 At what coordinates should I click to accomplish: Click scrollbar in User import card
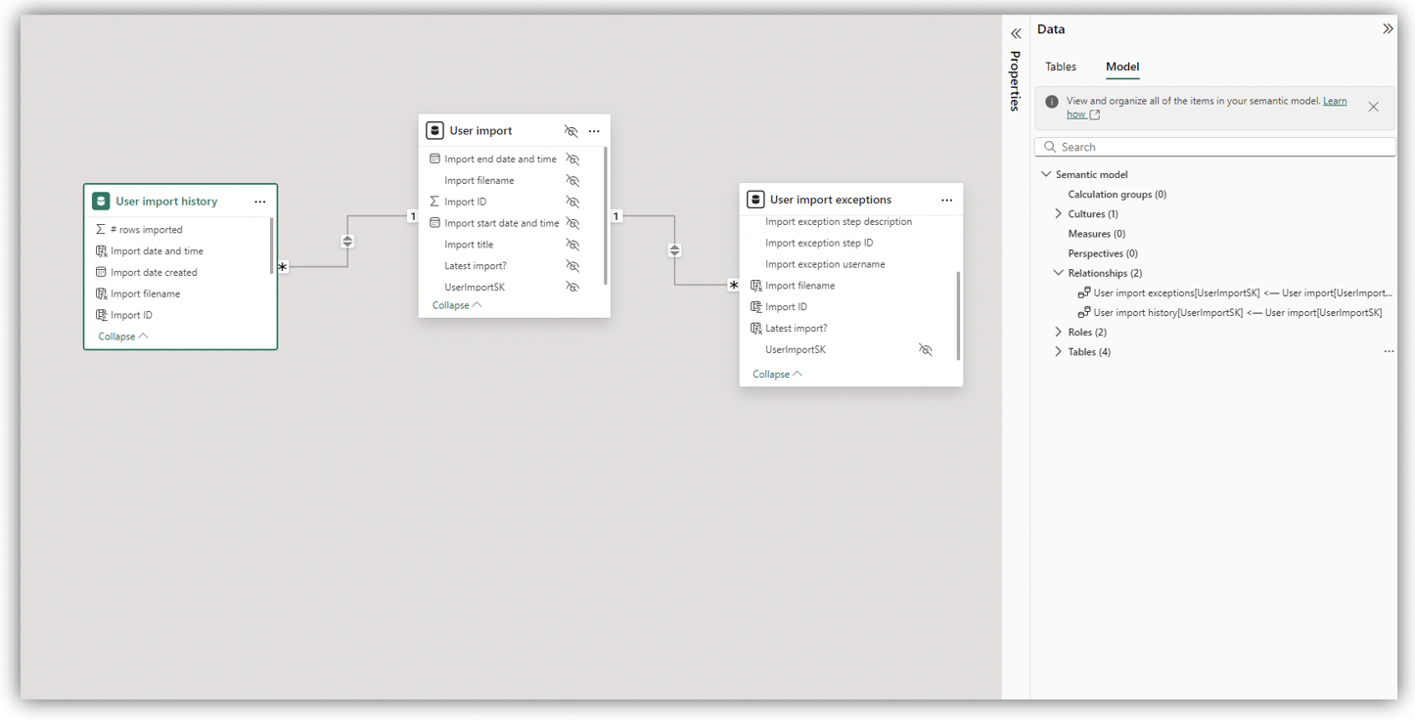(x=606, y=215)
